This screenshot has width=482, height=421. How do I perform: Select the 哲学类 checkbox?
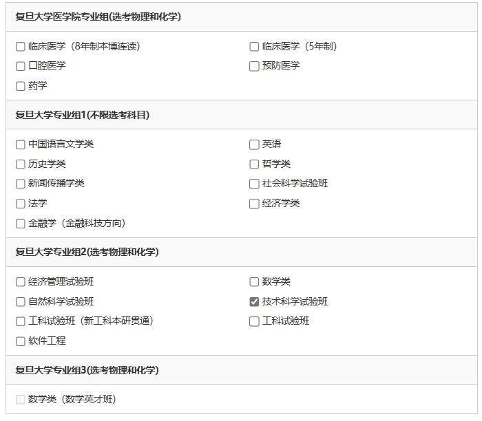tap(254, 164)
